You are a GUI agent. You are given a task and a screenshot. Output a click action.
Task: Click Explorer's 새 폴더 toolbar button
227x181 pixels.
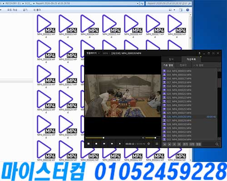point(37,10)
